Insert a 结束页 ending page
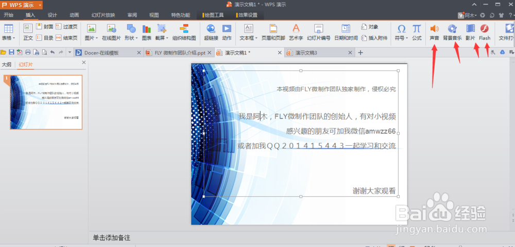Image resolution: width=515 pixels, height=247 pixels. point(66,37)
